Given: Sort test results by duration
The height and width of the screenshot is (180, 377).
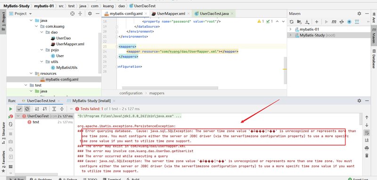Looking at the screenshot, I should (44, 109).
